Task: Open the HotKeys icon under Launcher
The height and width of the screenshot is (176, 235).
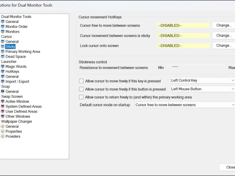Action: tap(3, 71)
